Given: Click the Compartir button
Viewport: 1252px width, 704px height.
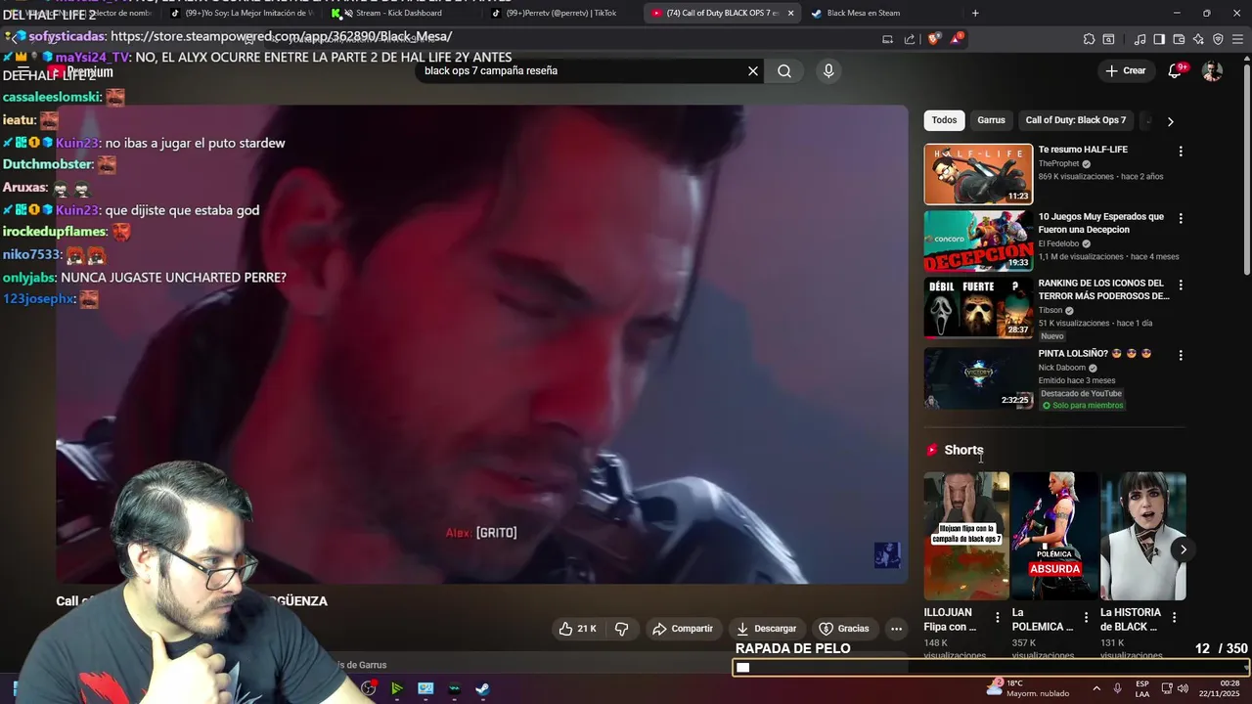Looking at the screenshot, I should pyautogui.click(x=683, y=629).
